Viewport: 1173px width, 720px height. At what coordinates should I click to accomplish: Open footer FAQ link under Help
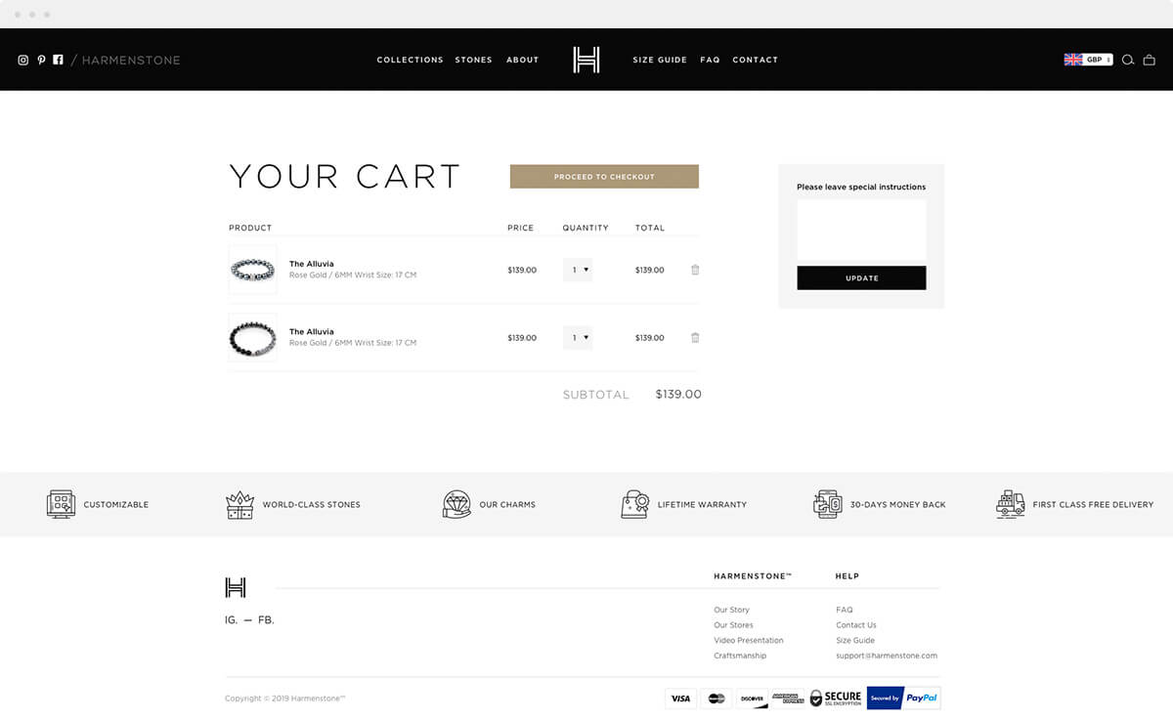845,610
